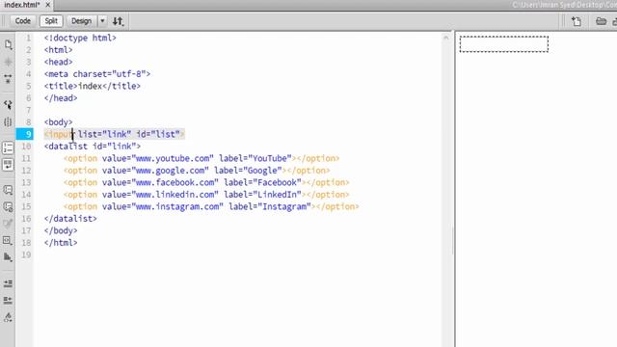Screen dimensions: 617x347
Task: Toggle Word Wrap icon in coding toolbar
Action: pyautogui.click(x=8, y=165)
